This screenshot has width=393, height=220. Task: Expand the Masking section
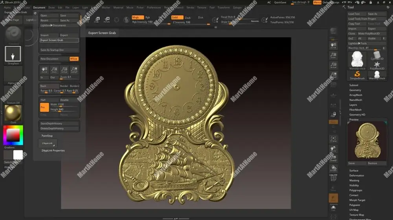point(354,180)
